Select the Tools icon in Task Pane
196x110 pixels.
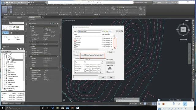pos(14,28)
